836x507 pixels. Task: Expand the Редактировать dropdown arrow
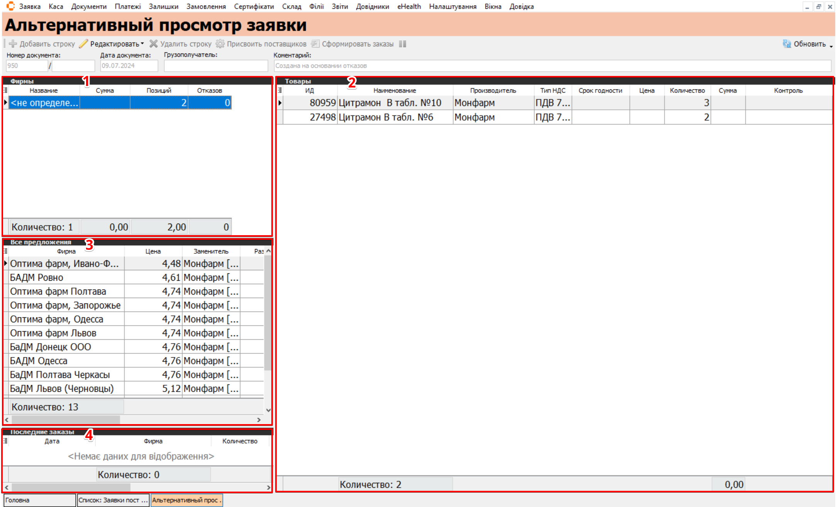pos(142,44)
